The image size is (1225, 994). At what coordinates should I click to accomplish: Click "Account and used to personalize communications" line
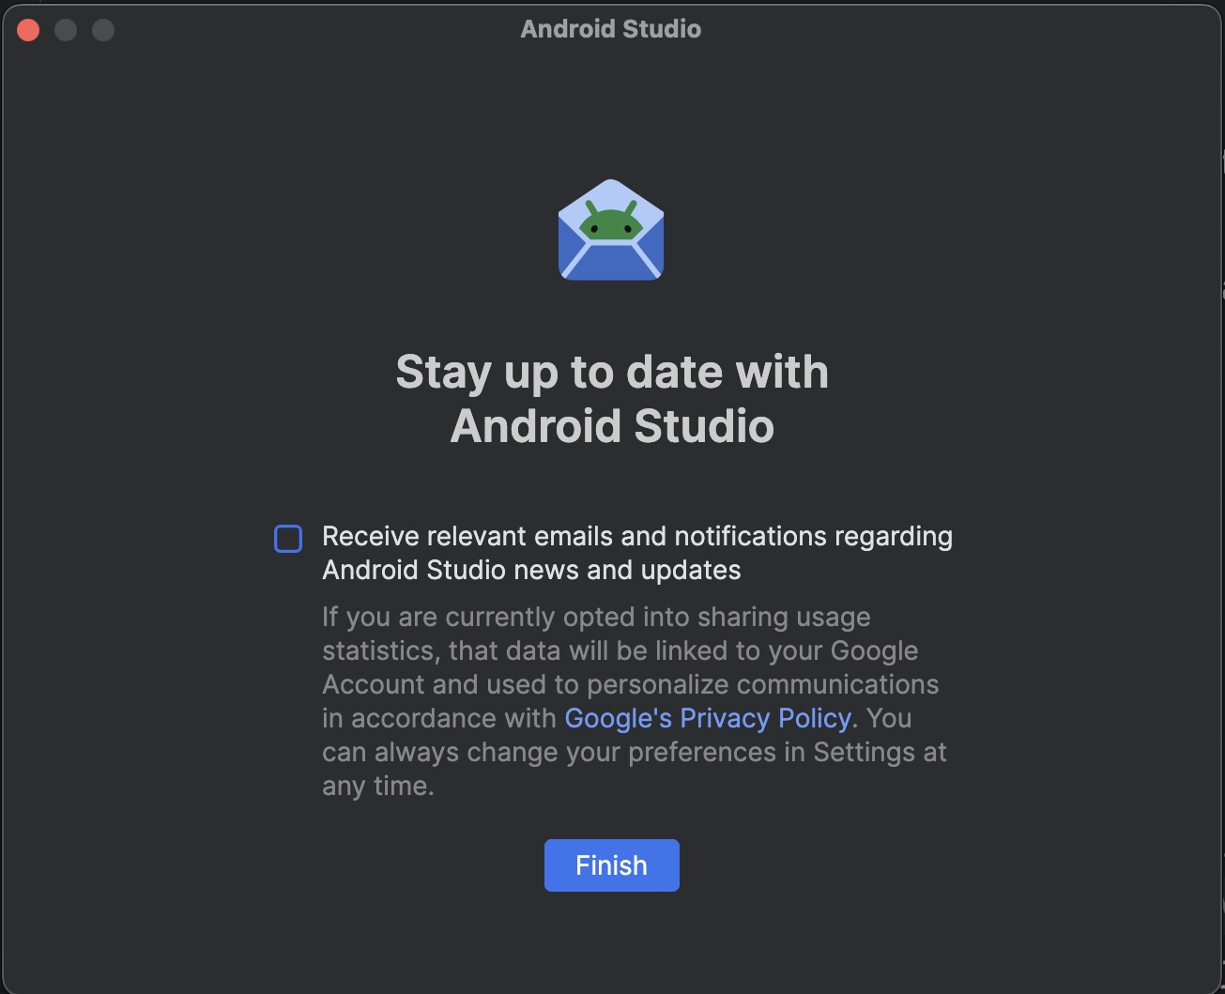tap(630, 684)
